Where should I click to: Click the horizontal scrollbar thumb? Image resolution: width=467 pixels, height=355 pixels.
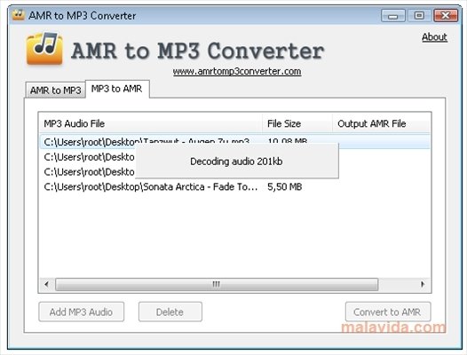(217, 284)
